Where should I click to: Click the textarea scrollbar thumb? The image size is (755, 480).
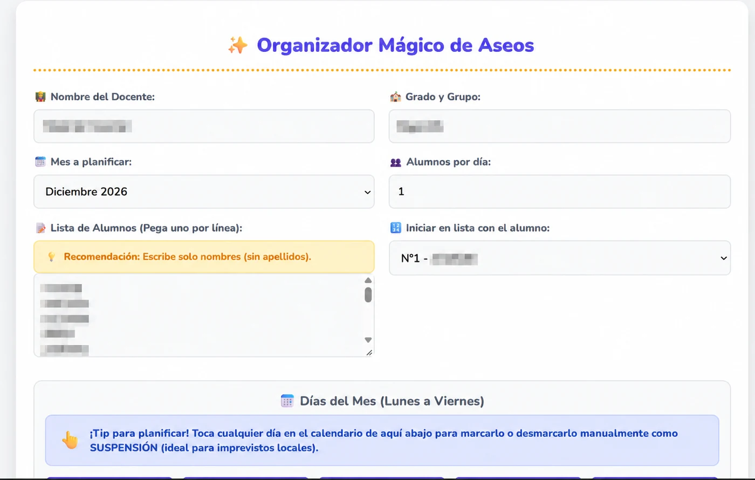tap(368, 294)
